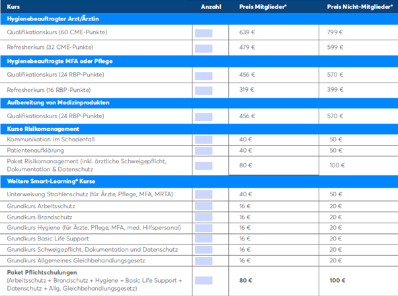The height and width of the screenshot is (296, 398).
Task: Click non-member price '100 €' of Paket Risikomanagement
Action: click(x=337, y=165)
